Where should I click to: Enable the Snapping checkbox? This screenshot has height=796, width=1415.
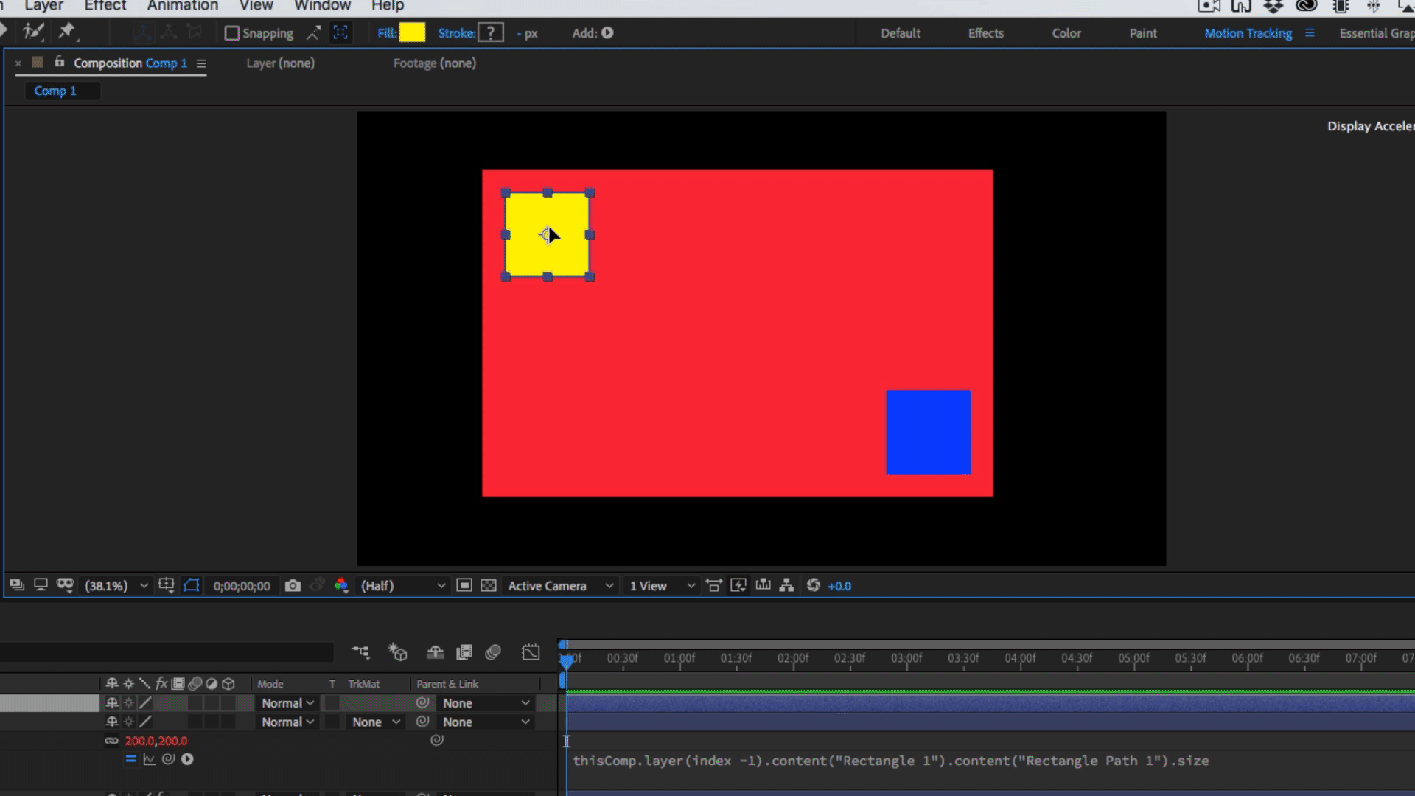(x=232, y=33)
